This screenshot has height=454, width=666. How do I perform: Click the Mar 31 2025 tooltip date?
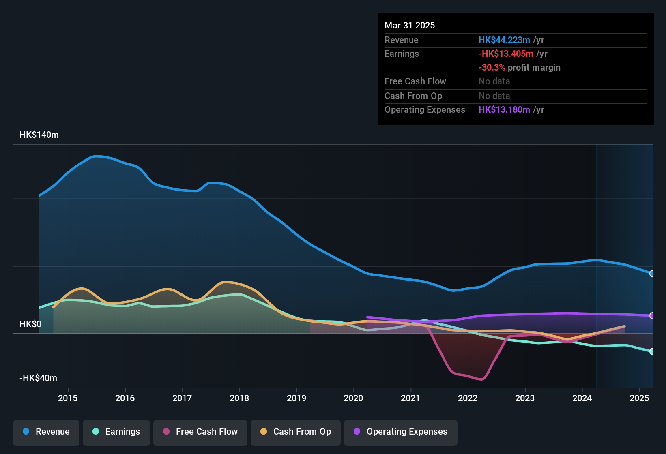tap(410, 25)
